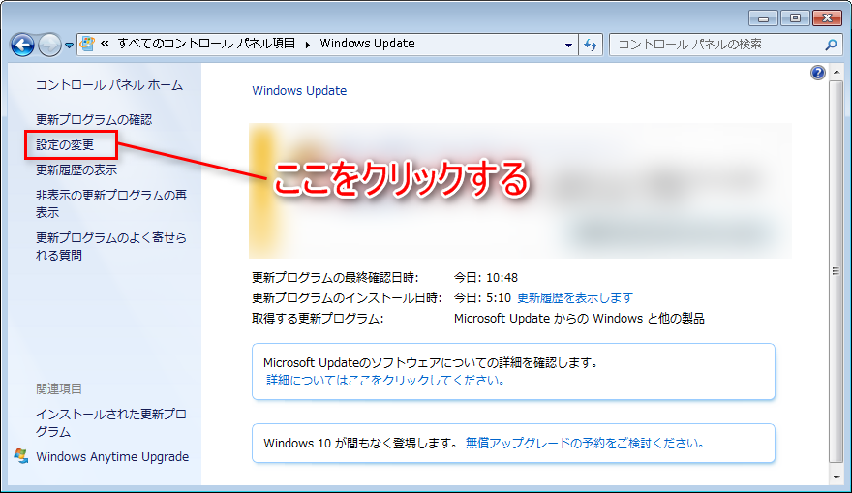
Task: Select 'すべてのコントロール パネル項目' breadcrumb
Action: [x=206, y=44]
